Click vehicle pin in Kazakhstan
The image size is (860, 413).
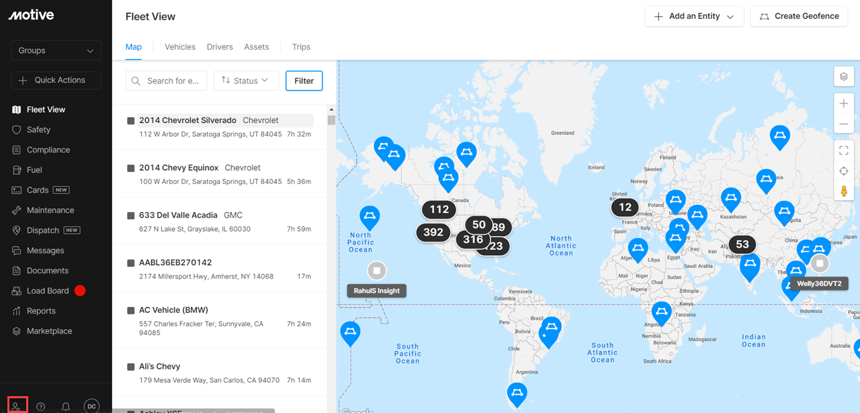coord(731,199)
